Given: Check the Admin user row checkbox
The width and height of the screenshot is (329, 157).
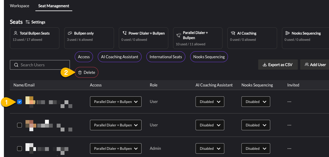Looking at the screenshot, I should tap(19, 149).
